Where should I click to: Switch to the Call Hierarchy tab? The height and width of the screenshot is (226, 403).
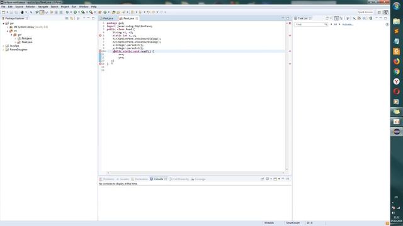(179, 179)
